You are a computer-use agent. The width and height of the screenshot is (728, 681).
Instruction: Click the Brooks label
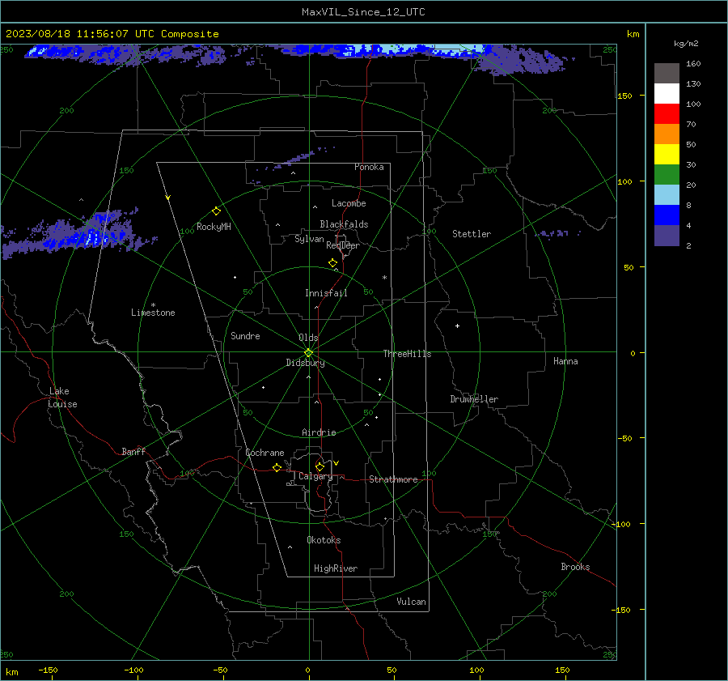point(575,567)
